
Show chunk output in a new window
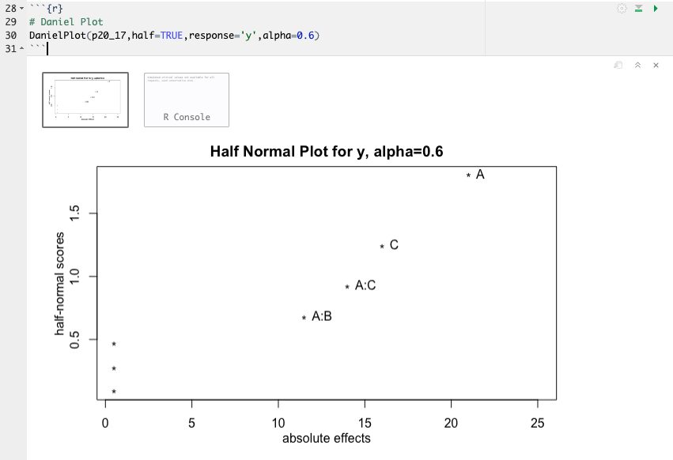coord(618,65)
